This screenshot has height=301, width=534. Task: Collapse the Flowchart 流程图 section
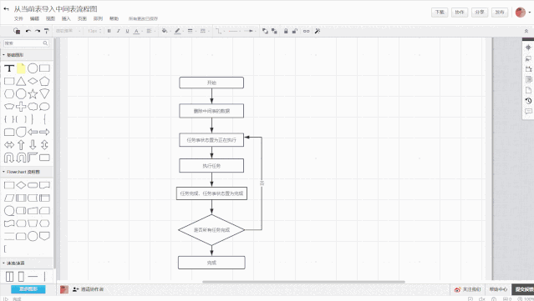22,172
